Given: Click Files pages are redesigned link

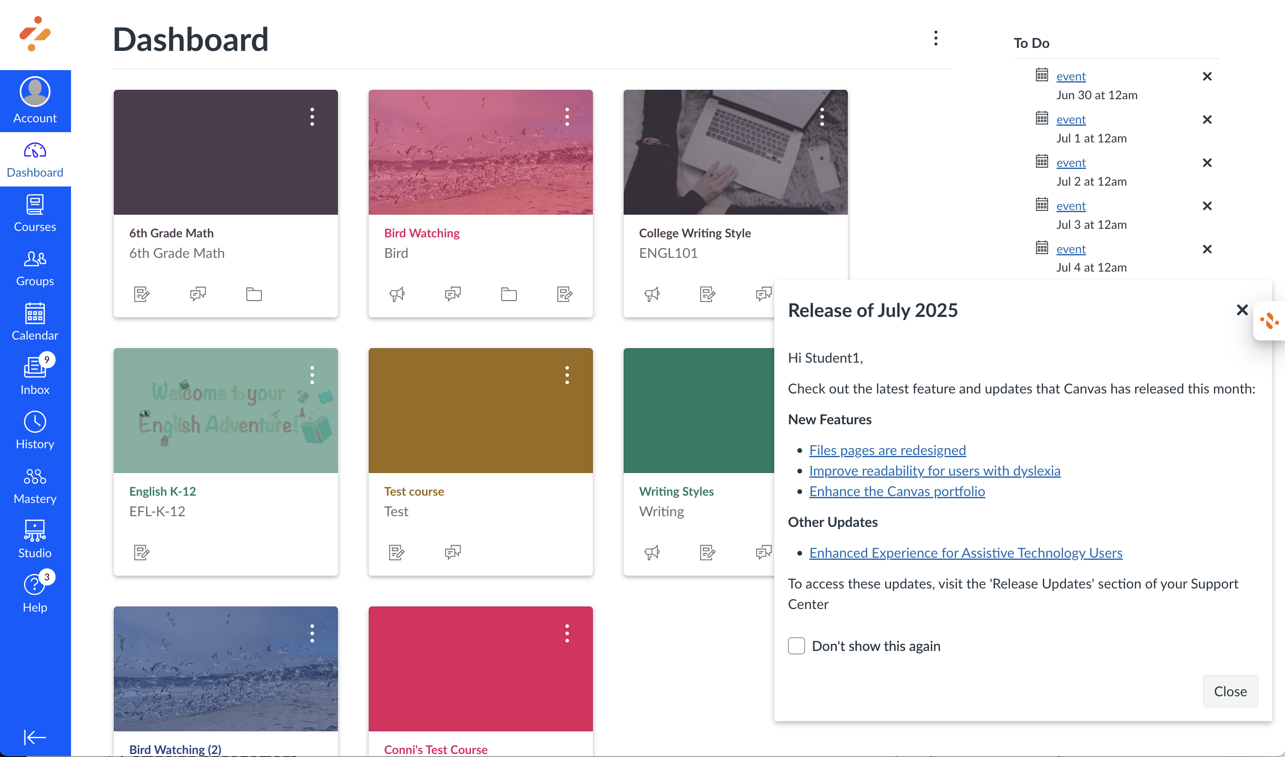Looking at the screenshot, I should [887, 450].
